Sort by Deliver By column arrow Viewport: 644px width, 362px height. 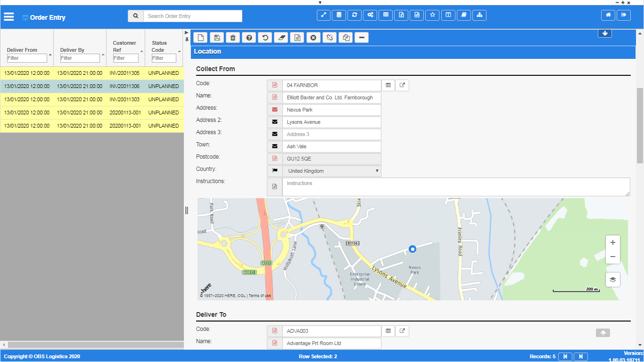pyautogui.click(x=103, y=55)
